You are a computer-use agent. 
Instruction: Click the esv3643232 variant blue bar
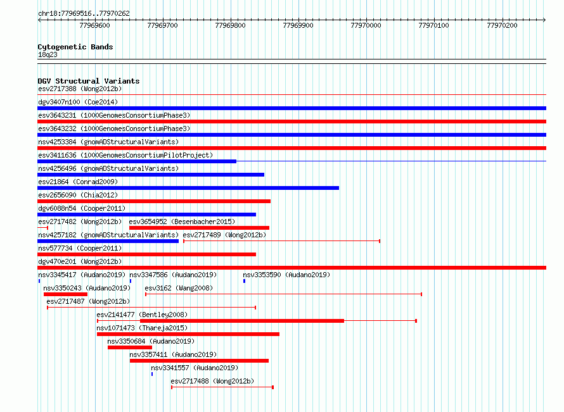[292, 135]
